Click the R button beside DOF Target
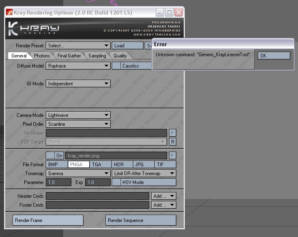Image resolution: width=298 pixels, height=237 pixels. tap(172, 142)
